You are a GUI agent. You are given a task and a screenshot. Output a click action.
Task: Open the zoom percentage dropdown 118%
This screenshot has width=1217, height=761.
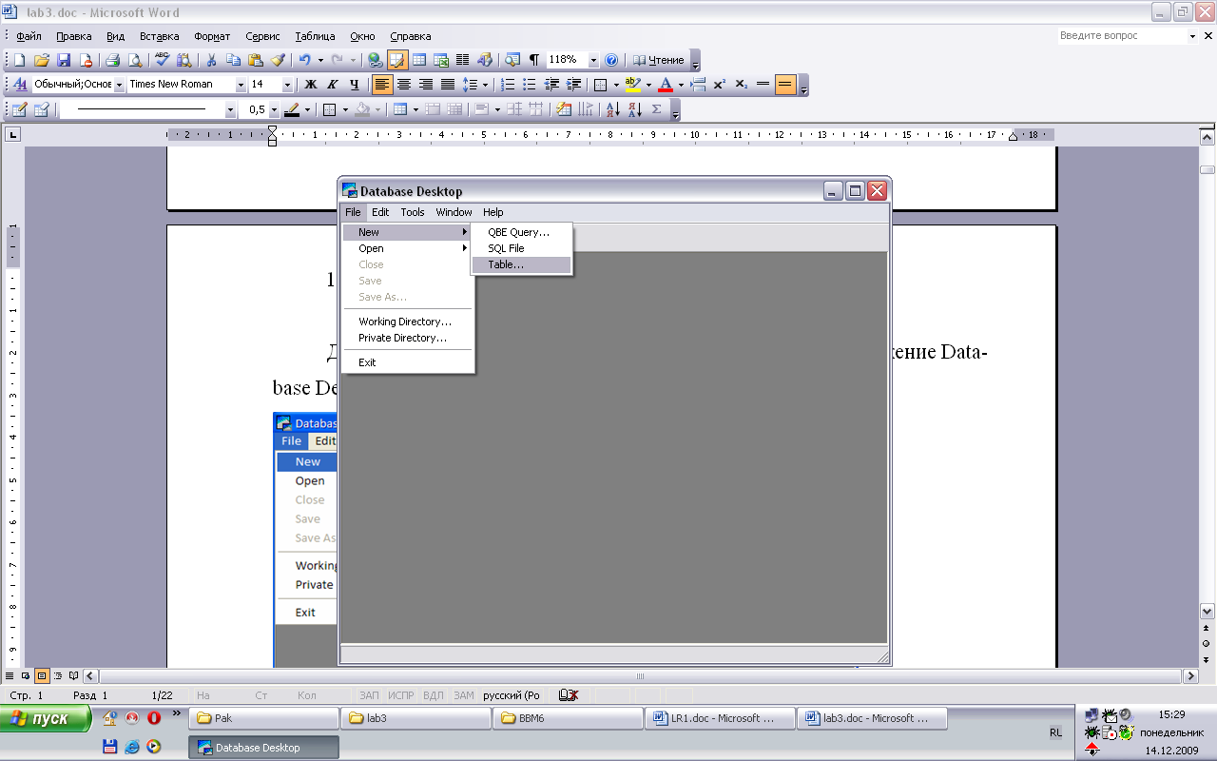[593, 60]
